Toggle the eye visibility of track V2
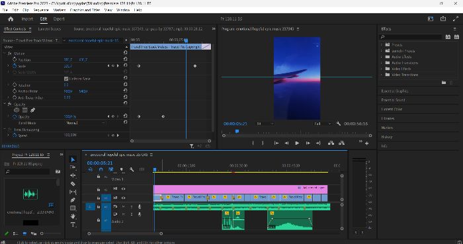This screenshot has height=244, width=463. (123, 189)
